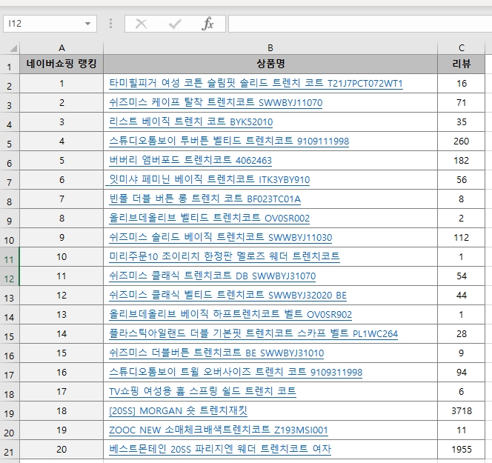This screenshot has width=492, height=463.
Task: Select review count cell 94
Action: click(x=461, y=373)
